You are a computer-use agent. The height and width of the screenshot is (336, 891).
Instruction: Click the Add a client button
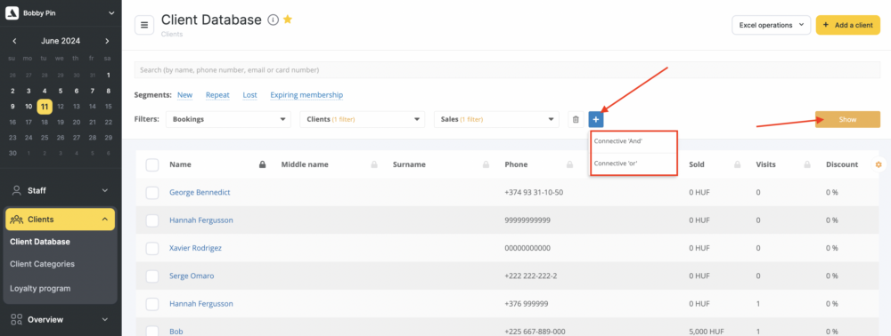[x=848, y=25]
